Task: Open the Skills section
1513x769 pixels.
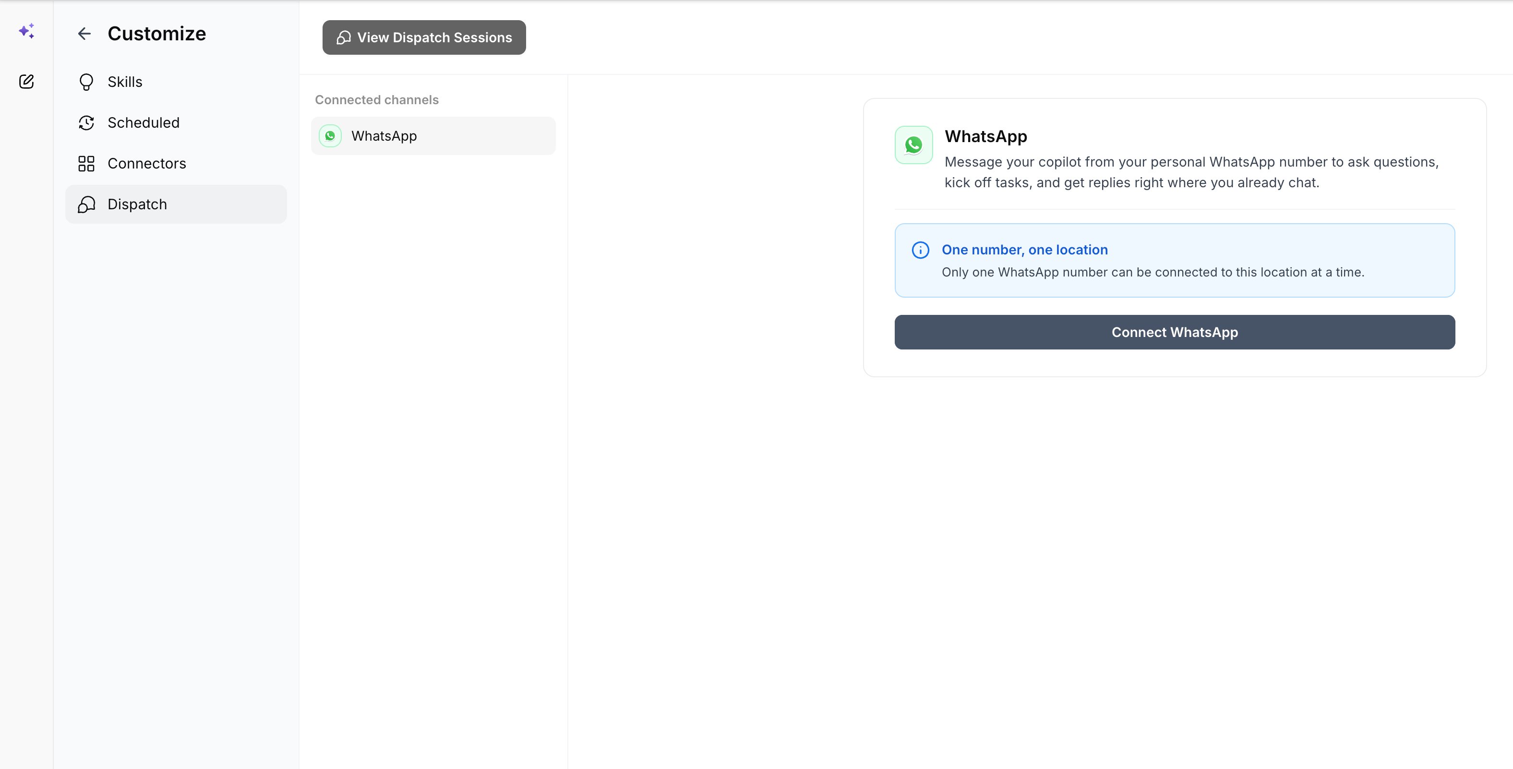Action: (176, 82)
